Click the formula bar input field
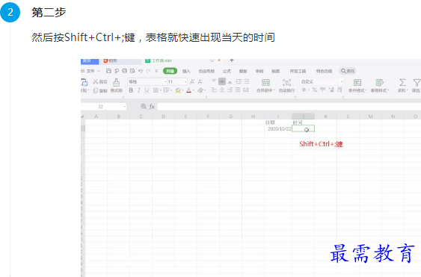This screenshot has width=421, height=277. pos(289,107)
